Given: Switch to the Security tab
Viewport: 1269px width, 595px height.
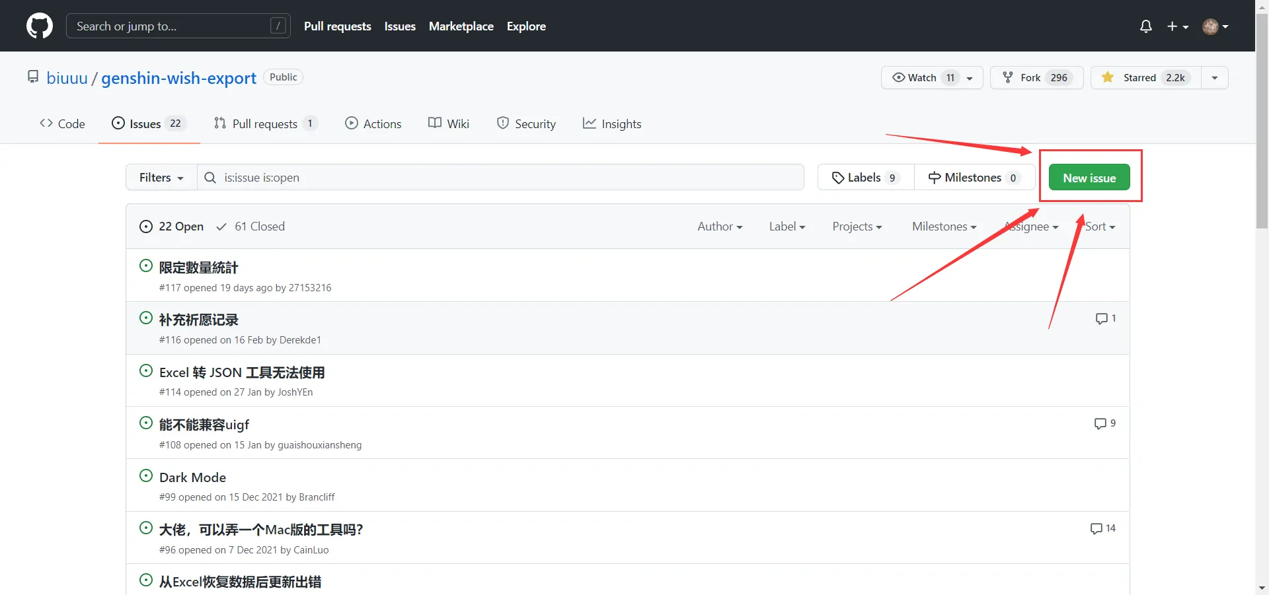Looking at the screenshot, I should [x=526, y=123].
